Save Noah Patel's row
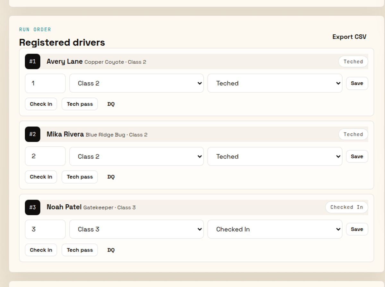Image resolution: width=385 pixels, height=287 pixels. [357, 229]
